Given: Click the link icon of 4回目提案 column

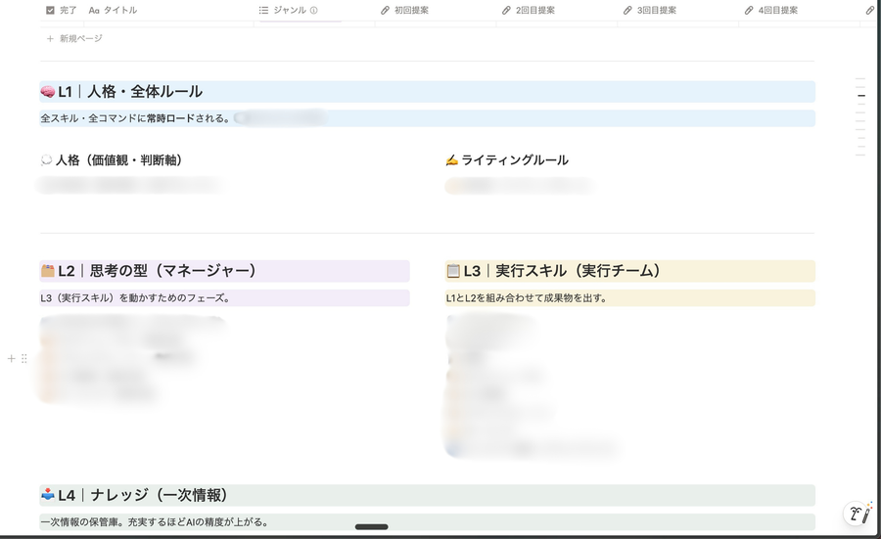Looking at the screenshot, I should pos(749,10).
